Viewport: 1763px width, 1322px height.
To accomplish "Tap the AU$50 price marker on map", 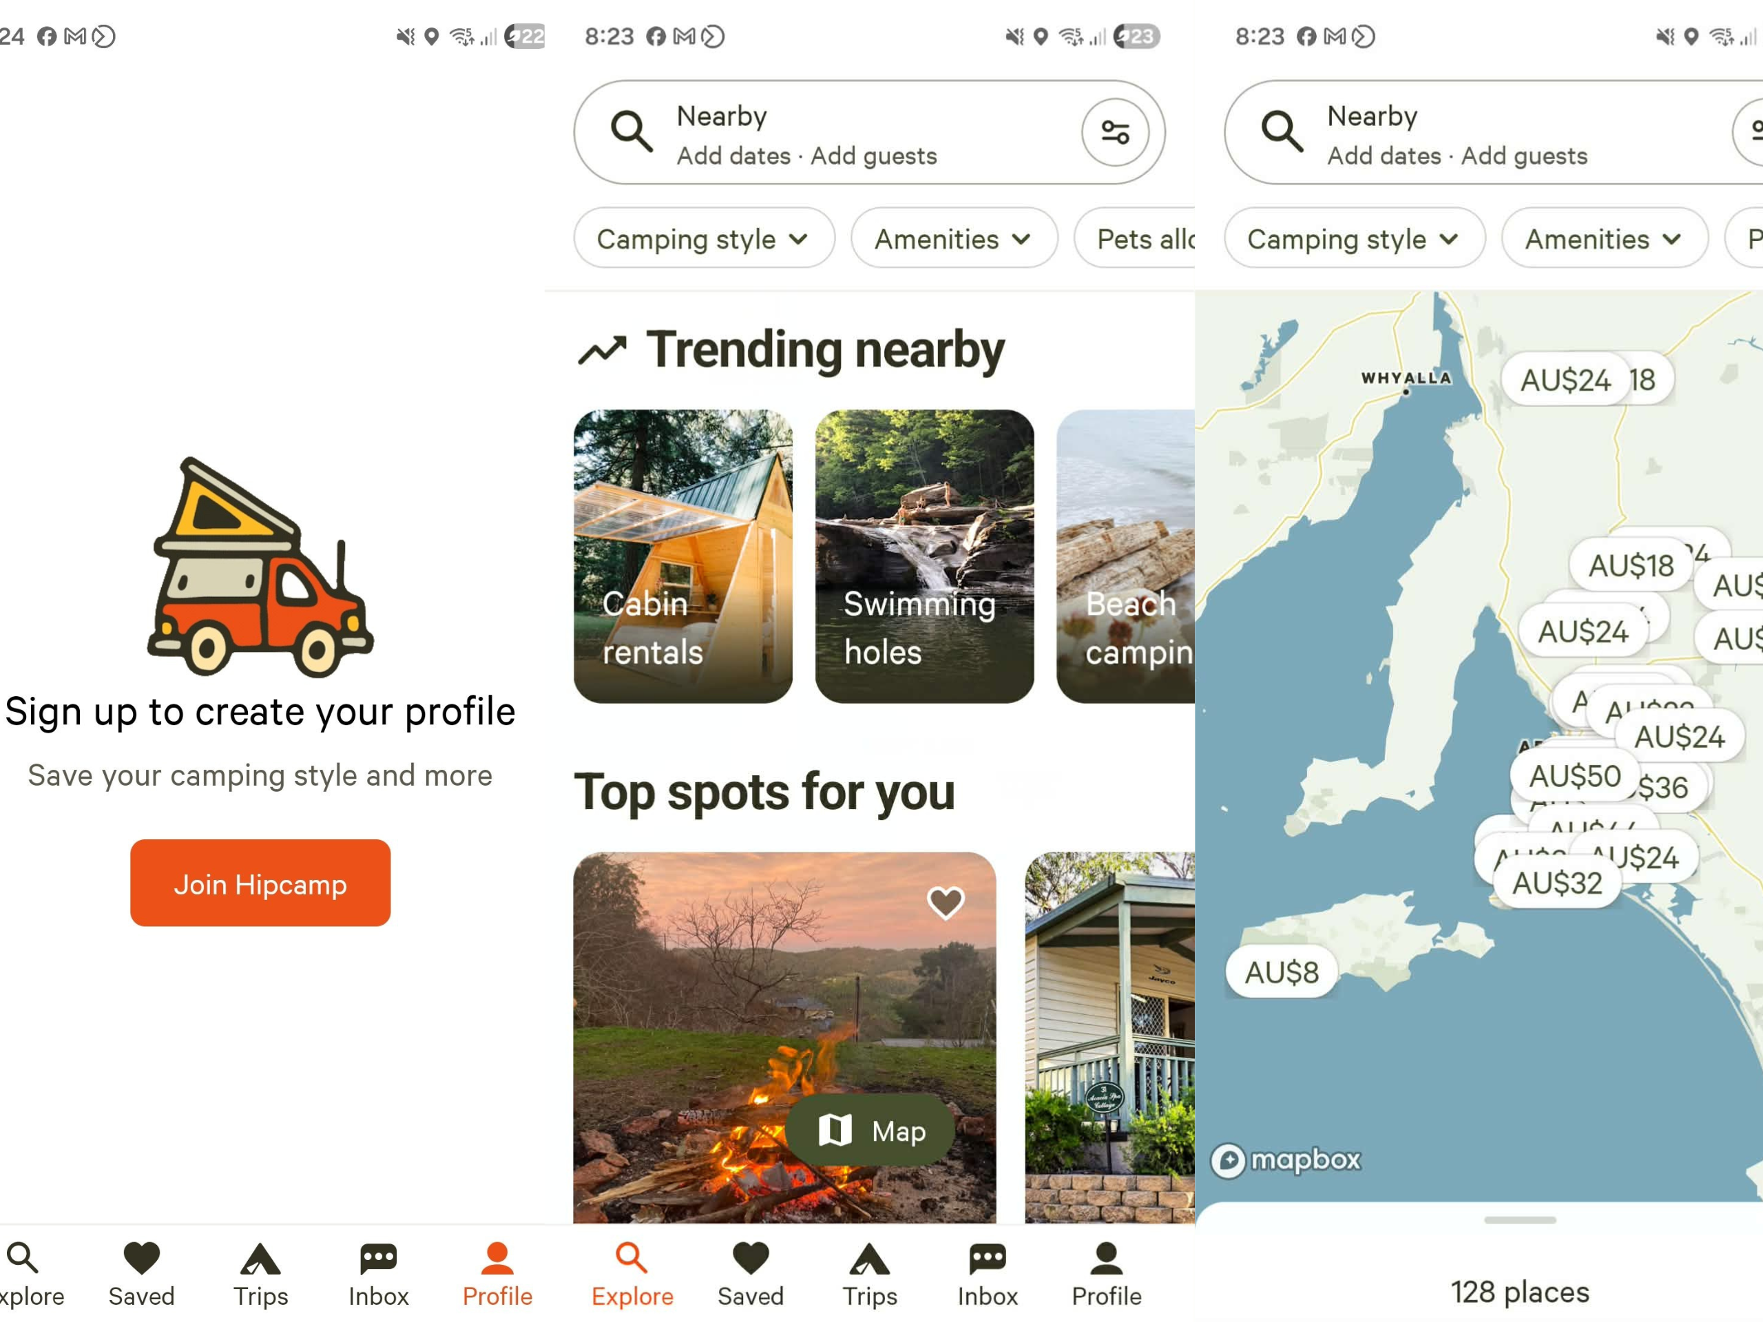I will [1574, 775].
